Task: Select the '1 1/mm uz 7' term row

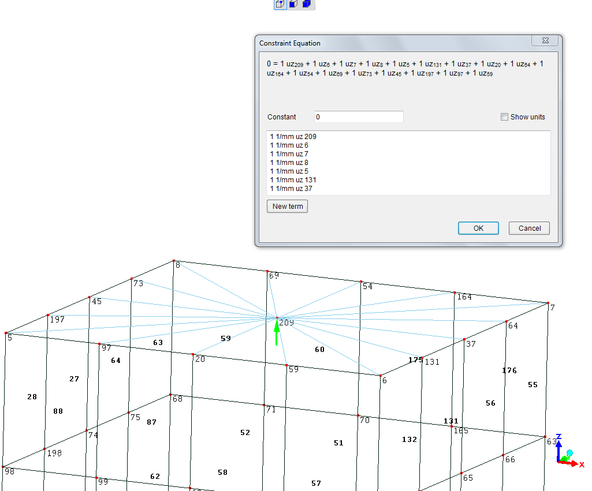Action: click(x=289, y=154)
